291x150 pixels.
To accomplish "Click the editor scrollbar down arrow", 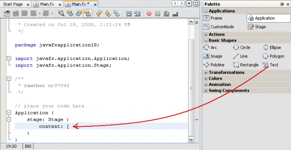I will (191, 139).
